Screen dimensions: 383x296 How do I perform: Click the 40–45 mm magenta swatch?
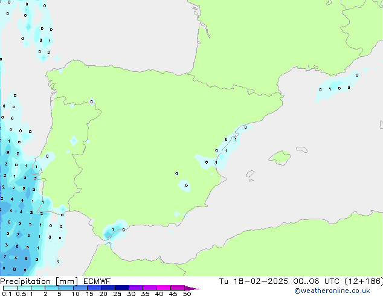pyautogui.click(x=164, y=288)
